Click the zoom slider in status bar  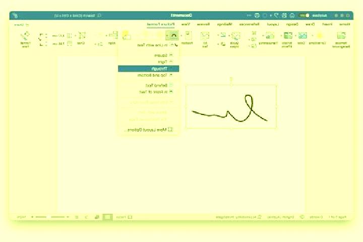tap(50, 217)
